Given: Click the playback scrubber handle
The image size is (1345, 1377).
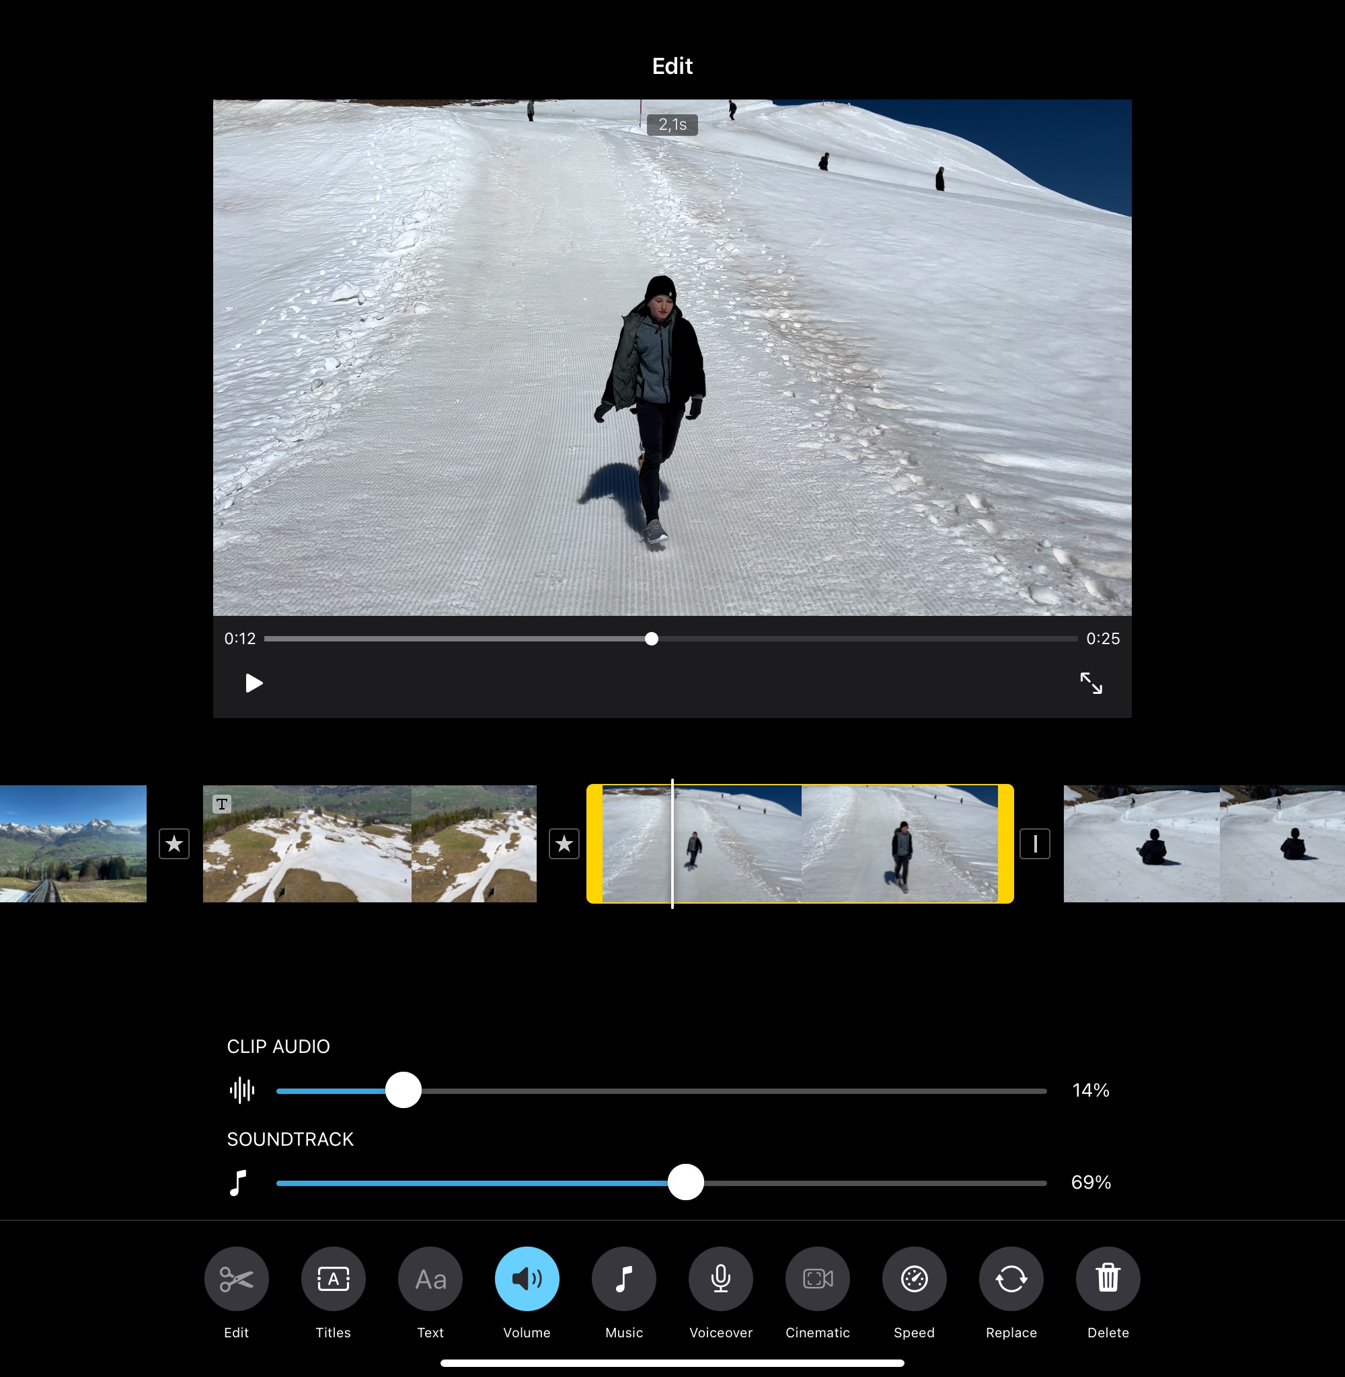Looking at the screenshot, I should click(651, 639).
